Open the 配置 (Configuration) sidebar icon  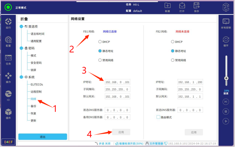[8, 41]
